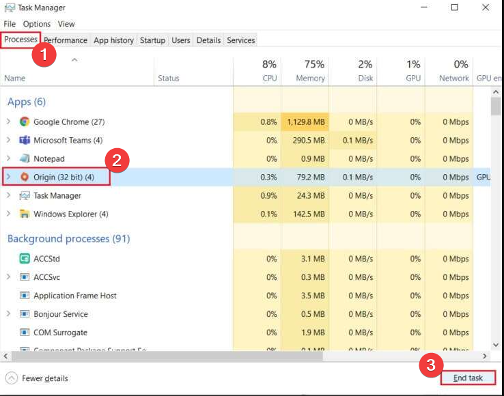Switch to the Performance tab
Image resolution: width=504 pixels, height=396 pixels.
(66, 40)
